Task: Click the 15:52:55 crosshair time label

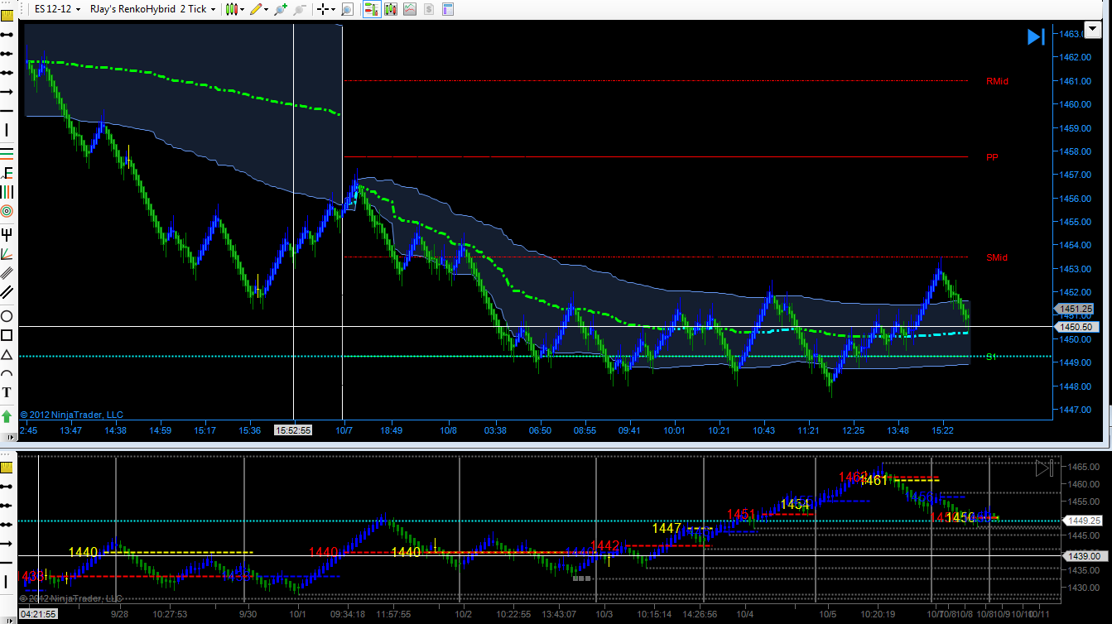Action: pos(294,430)
